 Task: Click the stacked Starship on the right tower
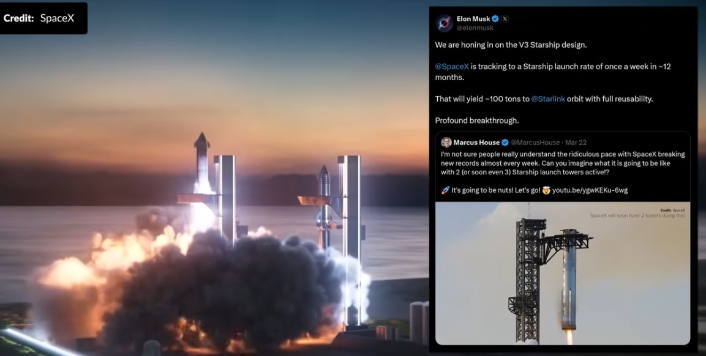[324, 207]
